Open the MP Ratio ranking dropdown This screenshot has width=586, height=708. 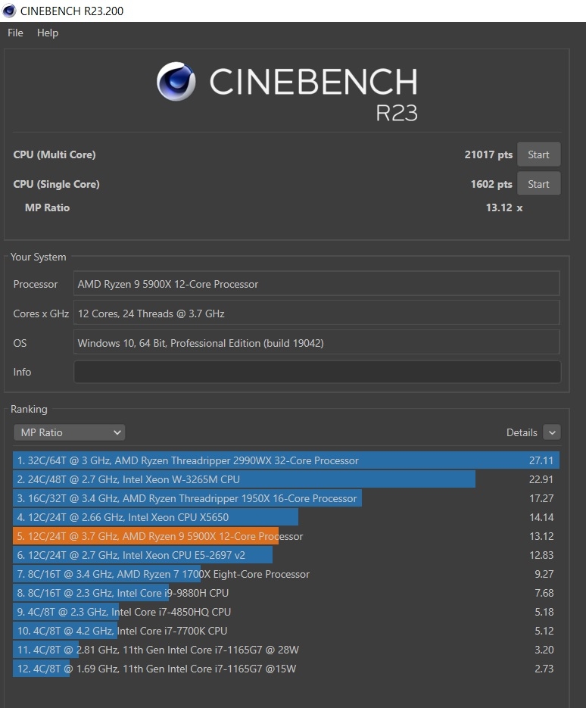(x=70, y=432)
